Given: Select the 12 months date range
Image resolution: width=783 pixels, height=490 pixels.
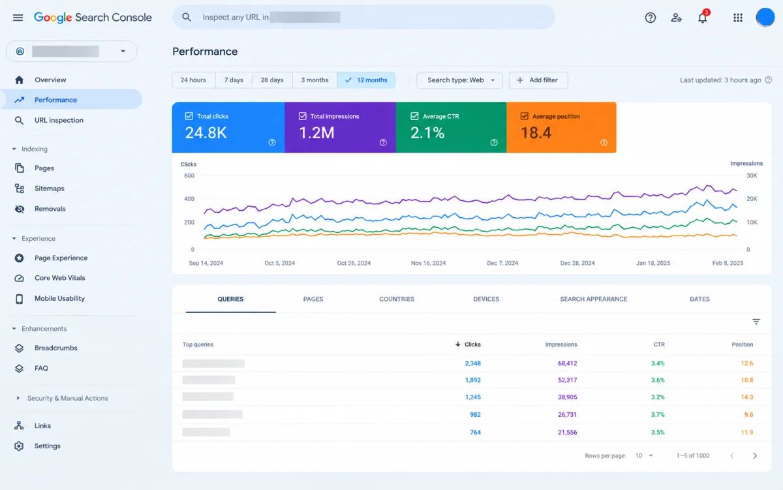Looking at the screenshot, I should click(x=366, y=80).
